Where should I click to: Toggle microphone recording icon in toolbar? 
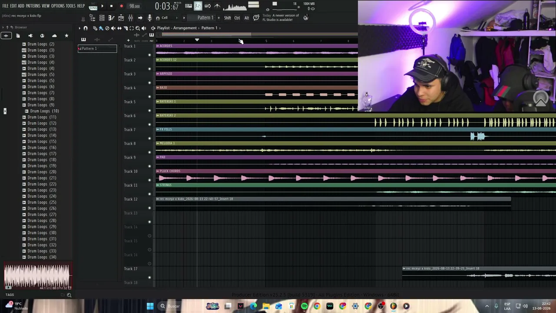[x=149, y=18]
